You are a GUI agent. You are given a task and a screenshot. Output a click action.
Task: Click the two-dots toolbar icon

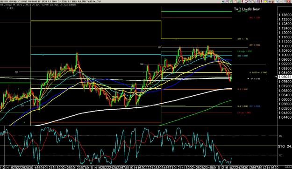[270, 1]
